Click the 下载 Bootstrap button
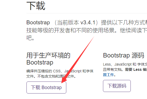Viewport: 147px width, 99px height. (46, 88)
